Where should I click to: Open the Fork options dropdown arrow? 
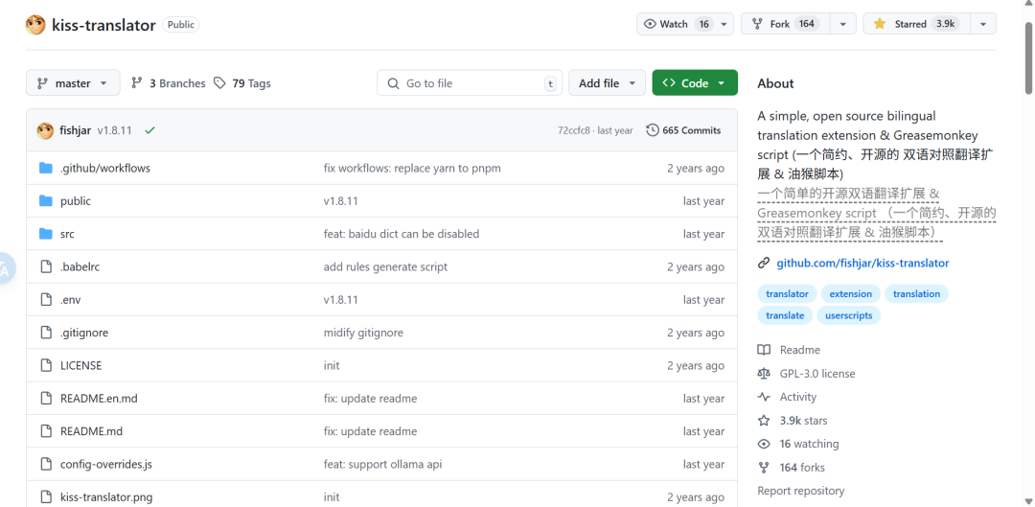pos(842,24)
